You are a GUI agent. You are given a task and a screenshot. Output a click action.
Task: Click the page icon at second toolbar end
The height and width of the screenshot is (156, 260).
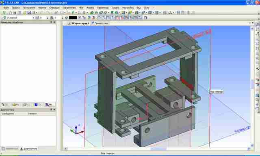coord(145,18)
